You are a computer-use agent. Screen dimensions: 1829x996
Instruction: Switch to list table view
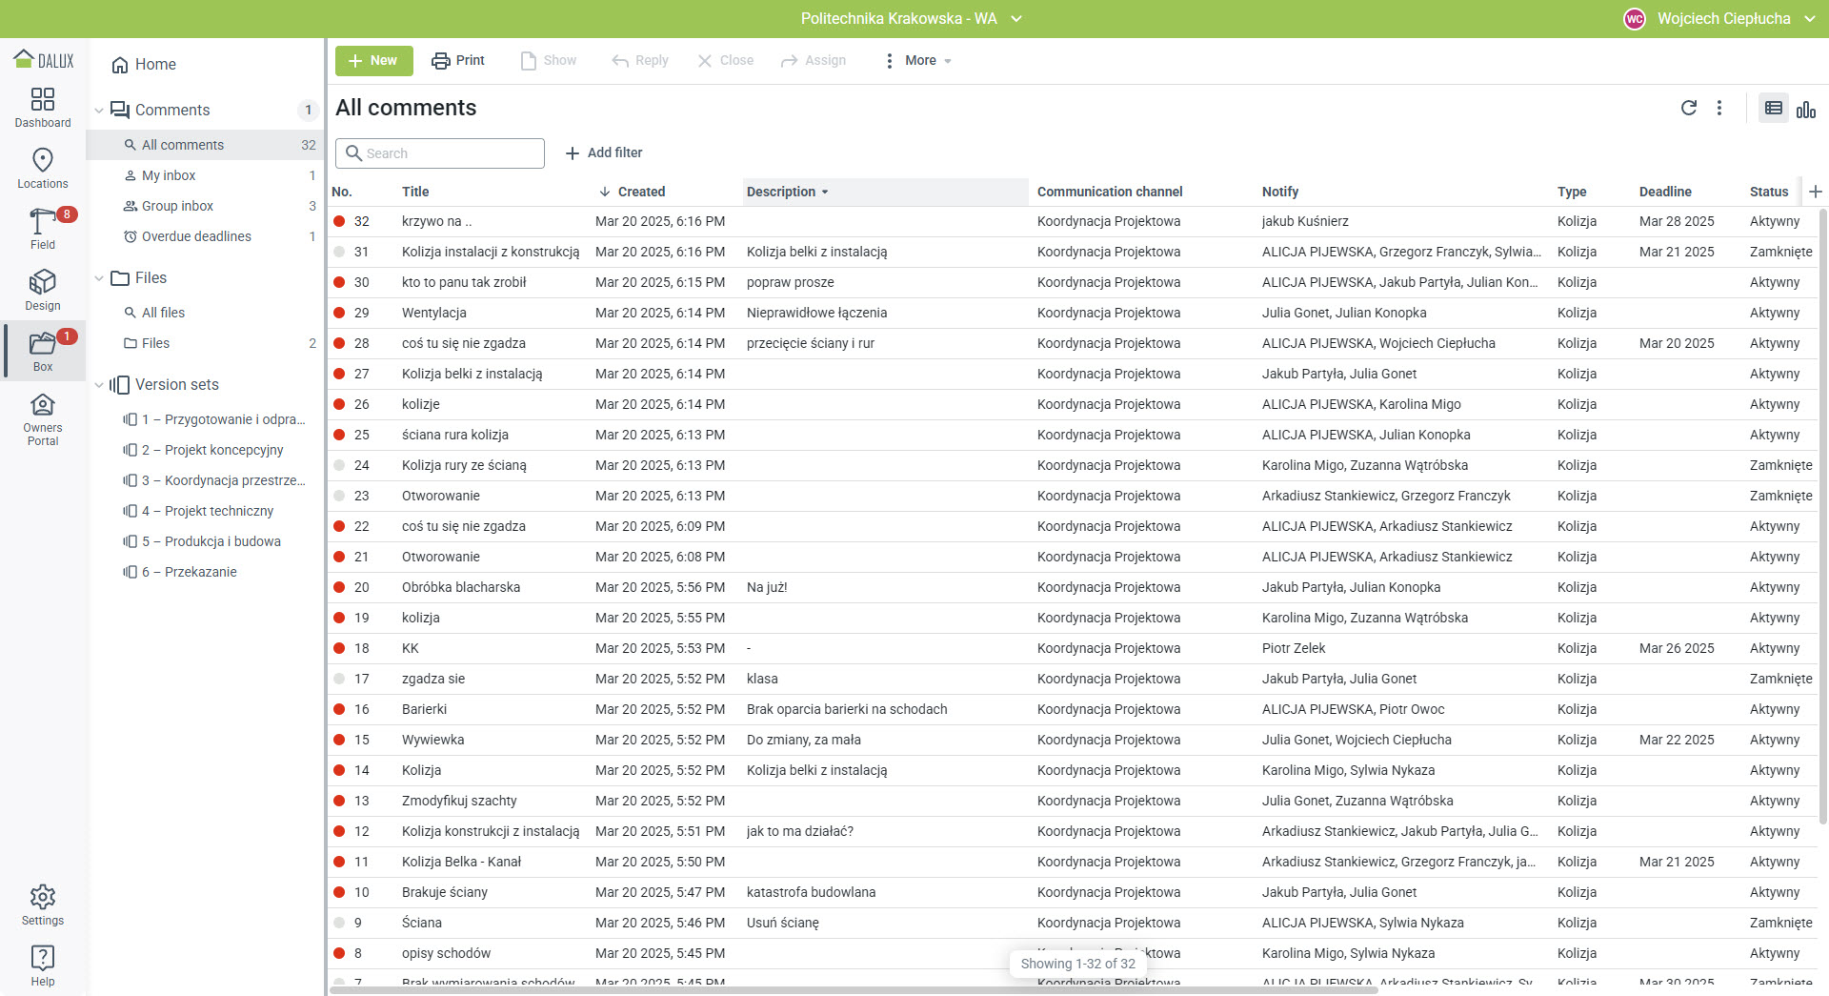1773,109
